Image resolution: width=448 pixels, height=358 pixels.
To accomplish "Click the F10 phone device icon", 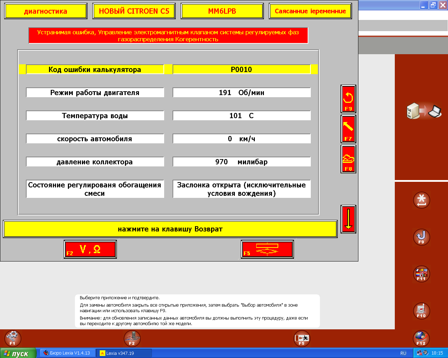I will 421,310.
